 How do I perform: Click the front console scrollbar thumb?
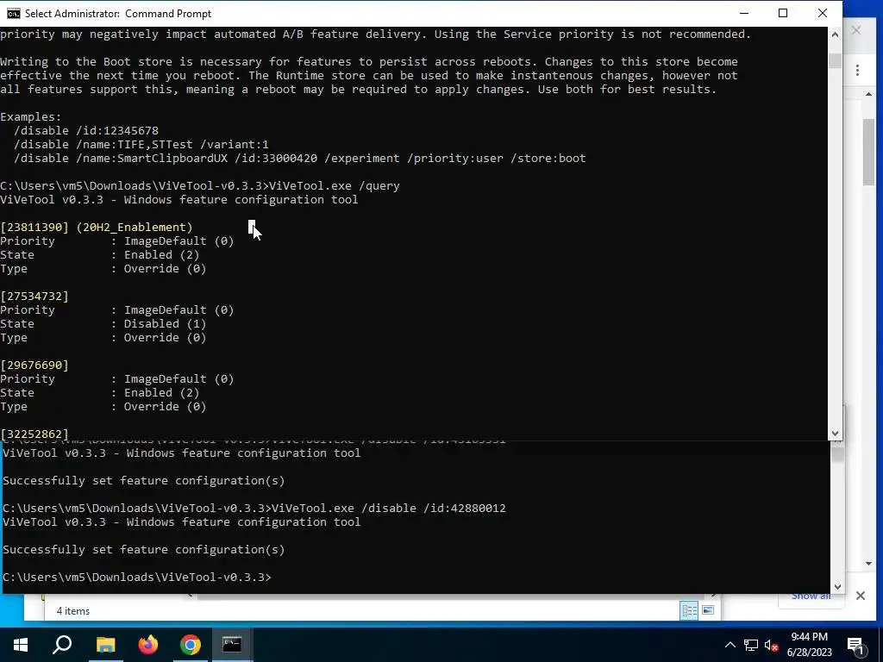(835, 60)
